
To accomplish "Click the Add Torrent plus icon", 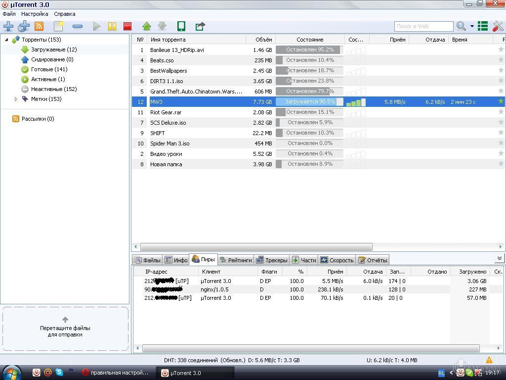I will coord(8,26).
